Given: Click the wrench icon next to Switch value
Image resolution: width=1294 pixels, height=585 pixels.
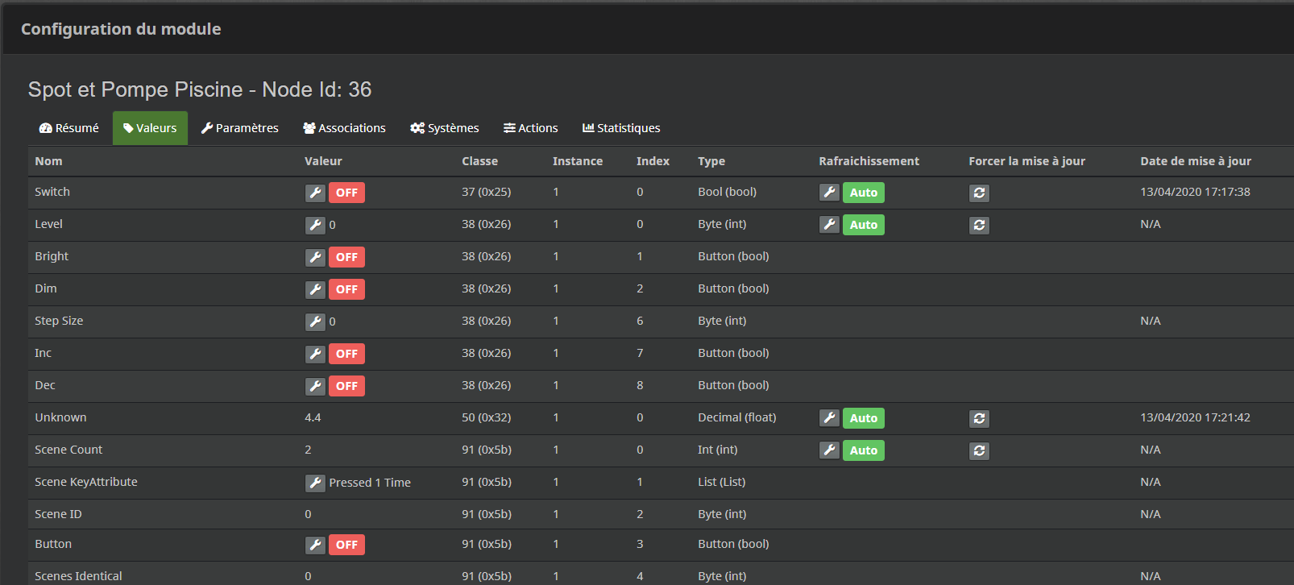Looking at the screenshot, I should 315,193.
